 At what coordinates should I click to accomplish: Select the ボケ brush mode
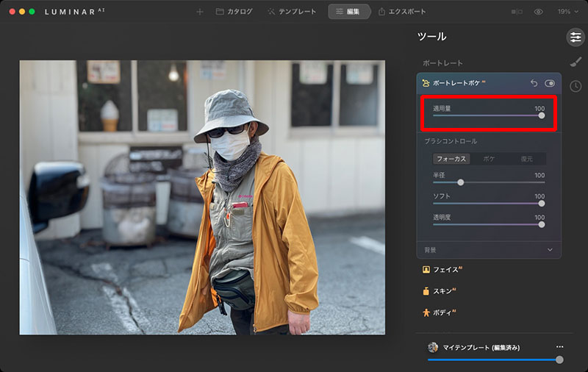pyautogui.click(x=489, y=159)
